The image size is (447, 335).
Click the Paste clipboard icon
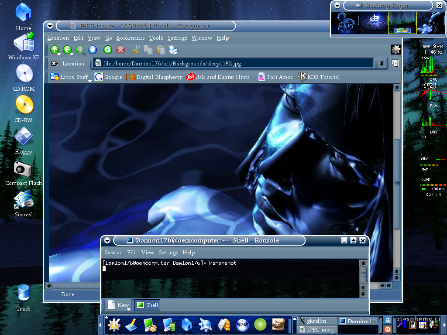pos(161,50)
